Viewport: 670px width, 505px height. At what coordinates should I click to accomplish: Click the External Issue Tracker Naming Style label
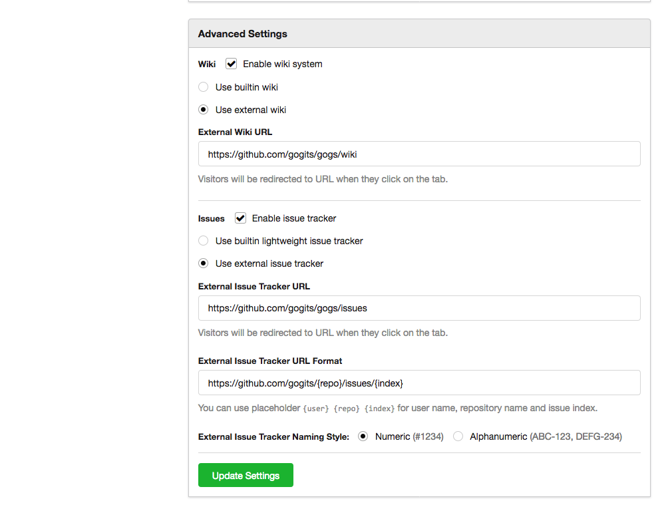[273, 438]
